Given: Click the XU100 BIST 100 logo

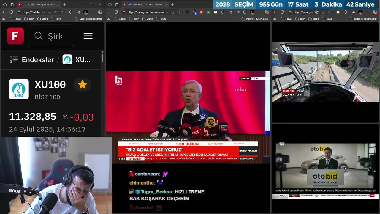Looking at the screenshot, I should click(x=19, y=89).
